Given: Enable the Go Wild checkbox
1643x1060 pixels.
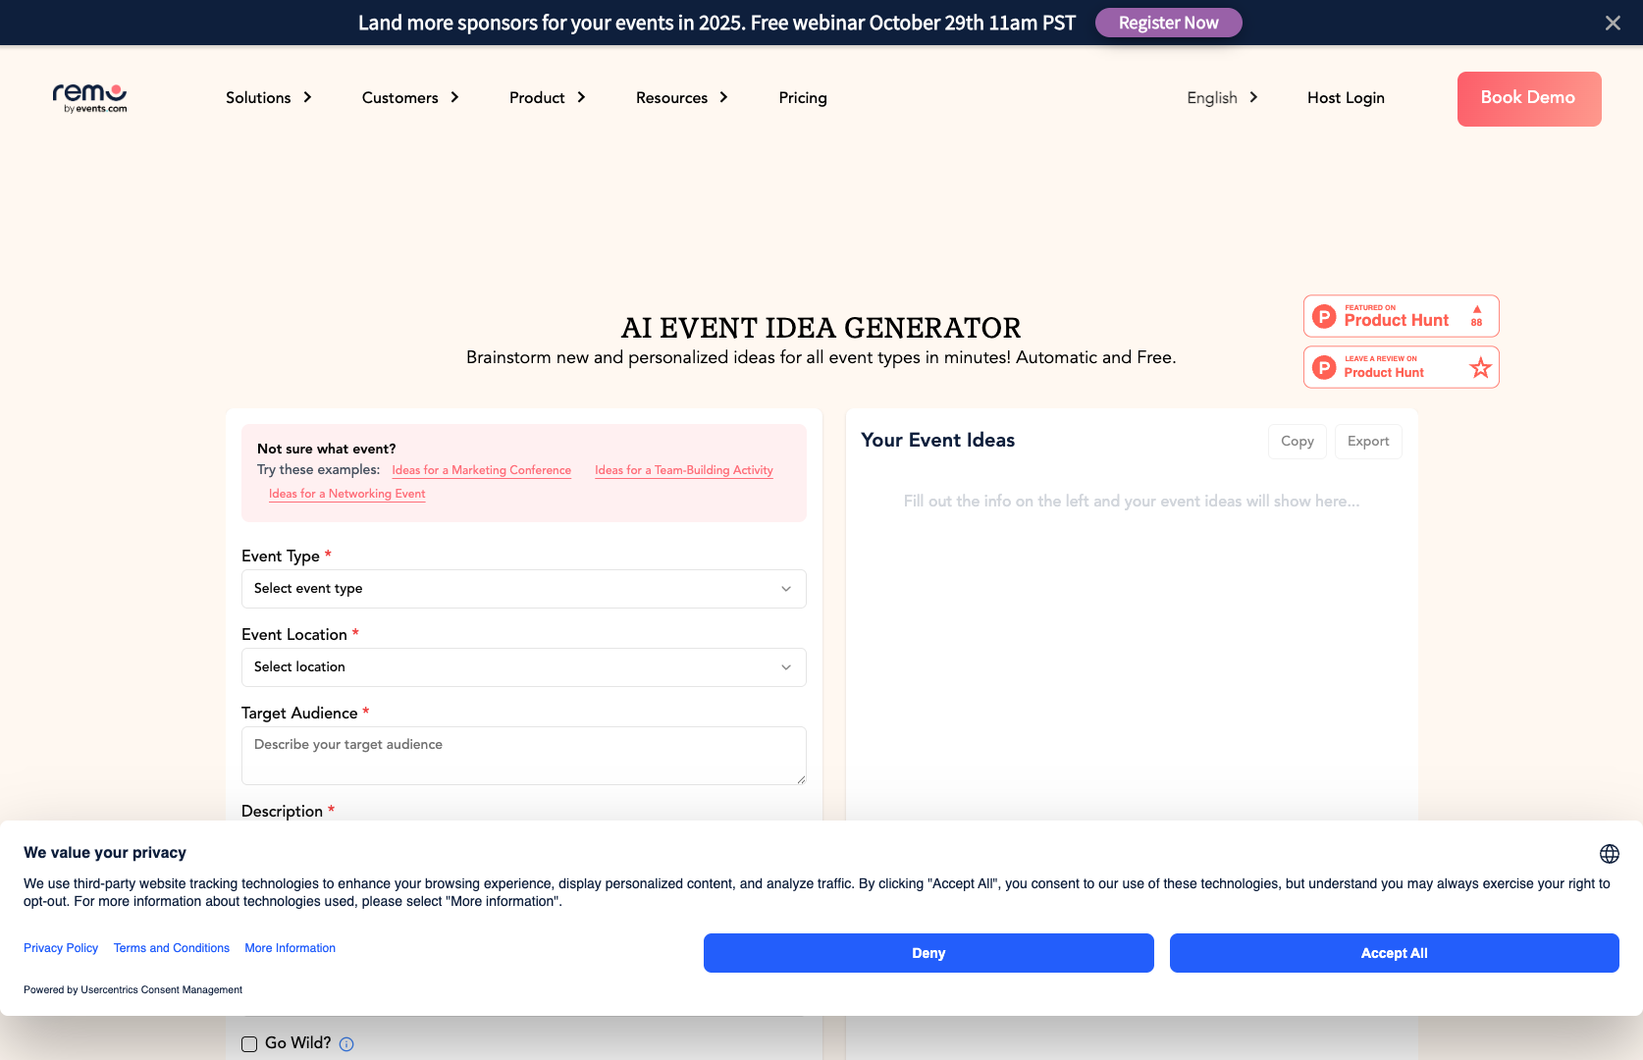Looking at the screenshot, I should tap(248, 1043).
